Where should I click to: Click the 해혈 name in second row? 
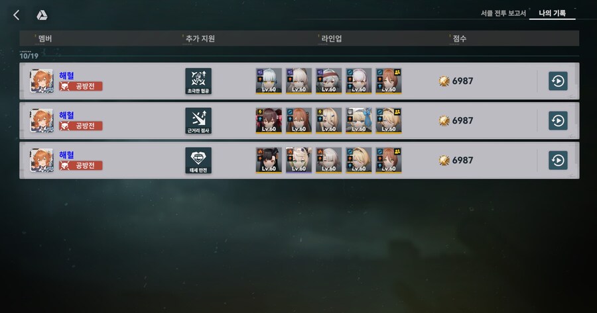pyautogui.click(x=66, y=115)
